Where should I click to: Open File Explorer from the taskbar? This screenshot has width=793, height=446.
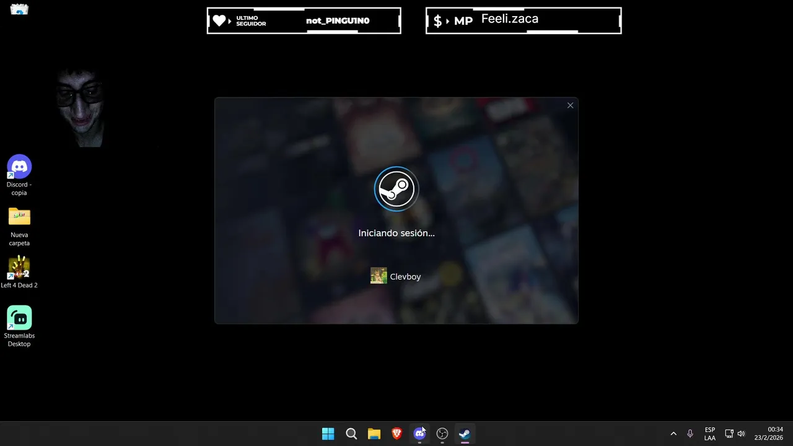[x=374, y=434]
